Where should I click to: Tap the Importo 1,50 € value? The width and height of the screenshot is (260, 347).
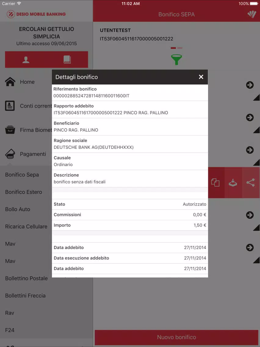pos(200,225)
